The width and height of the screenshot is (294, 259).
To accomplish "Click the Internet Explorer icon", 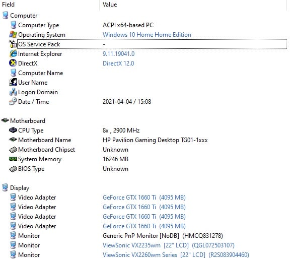I will click(13, 54).
